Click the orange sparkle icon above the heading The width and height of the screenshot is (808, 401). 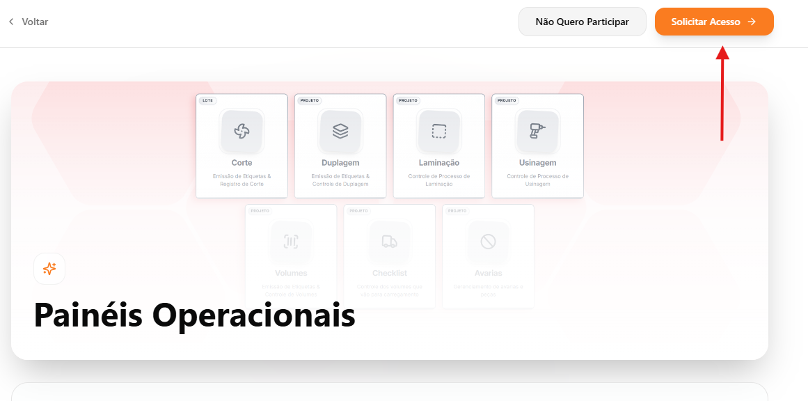point(49,269)
